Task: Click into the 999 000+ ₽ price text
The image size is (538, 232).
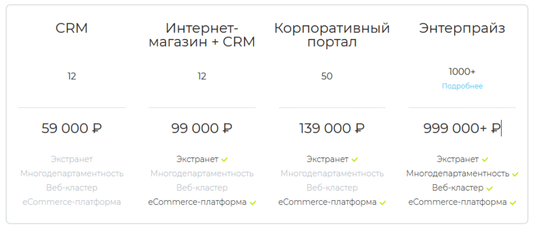Action: 462,129
